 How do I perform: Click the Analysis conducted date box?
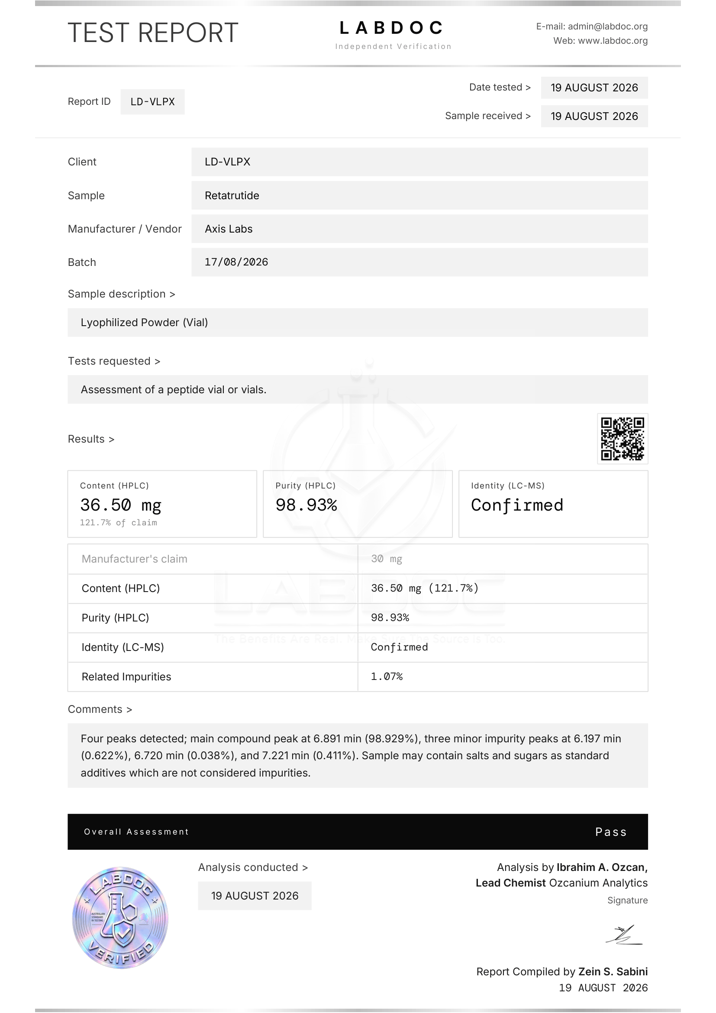(255, 895)
